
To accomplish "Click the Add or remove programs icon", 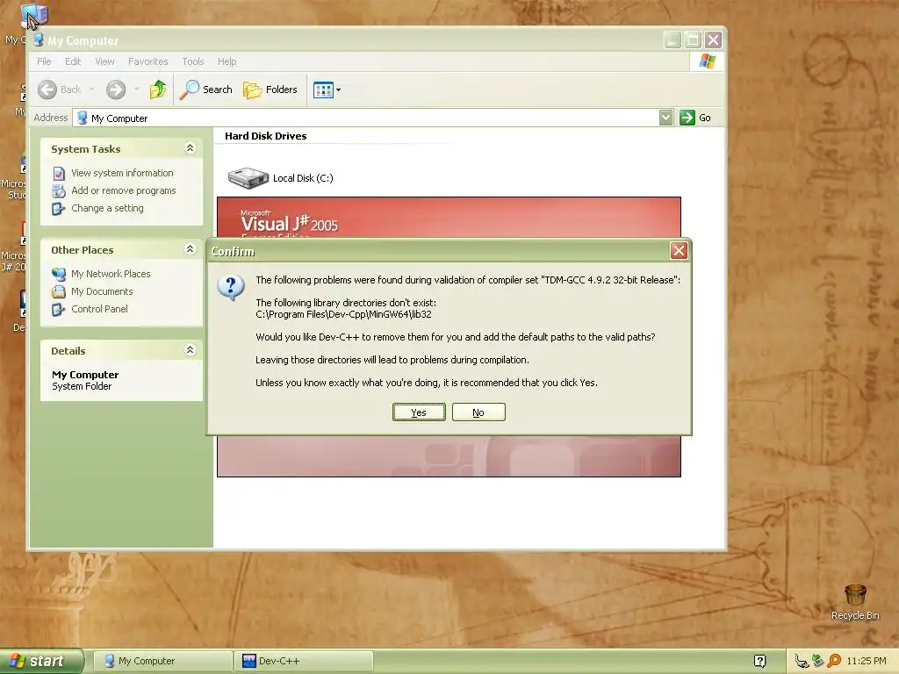I will pos(59,190).
